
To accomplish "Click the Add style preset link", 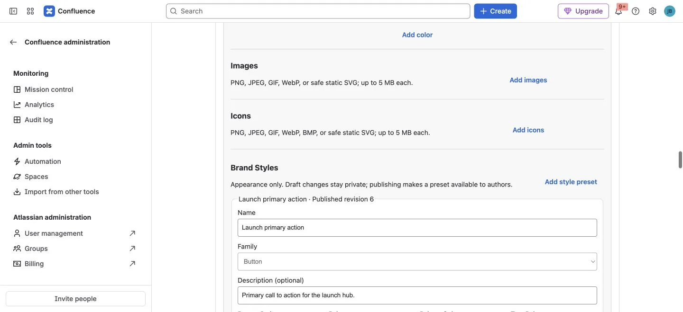I will click(x=571, y=182).
